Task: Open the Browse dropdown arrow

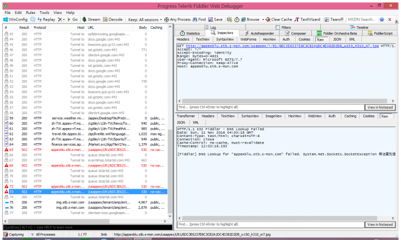Action: coord(263,19)
